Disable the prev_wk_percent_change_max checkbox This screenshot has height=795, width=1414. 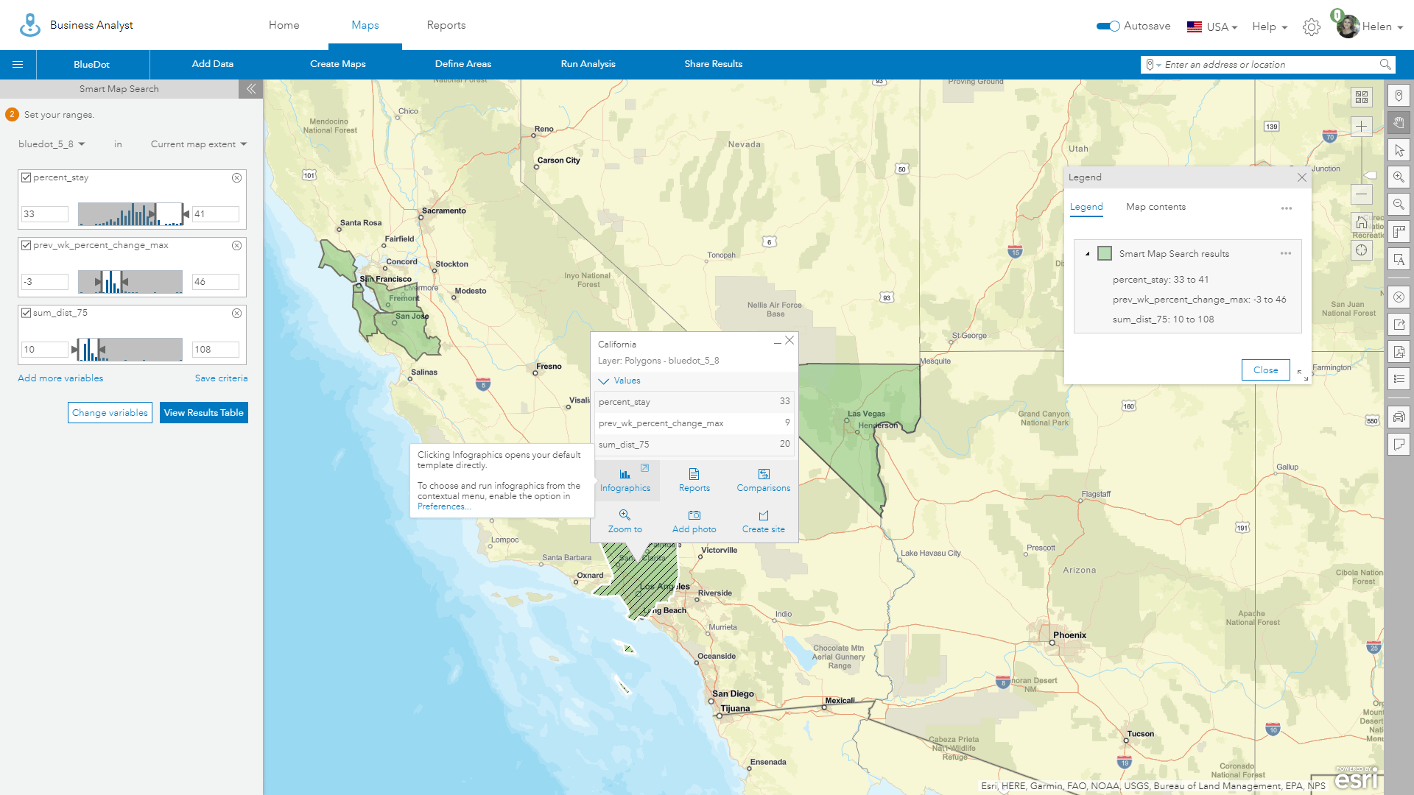pos(25,245)
